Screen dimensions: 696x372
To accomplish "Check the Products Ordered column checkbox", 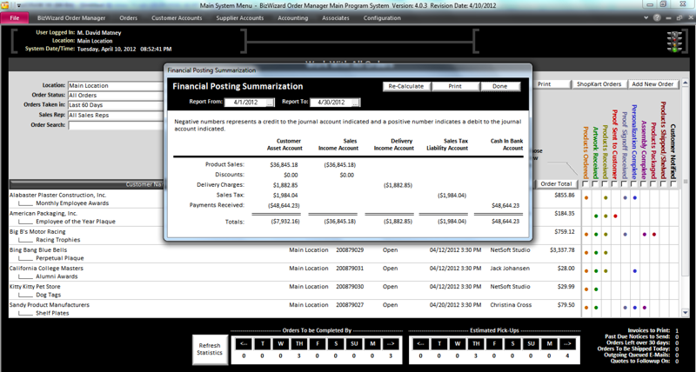I will 586,184.
